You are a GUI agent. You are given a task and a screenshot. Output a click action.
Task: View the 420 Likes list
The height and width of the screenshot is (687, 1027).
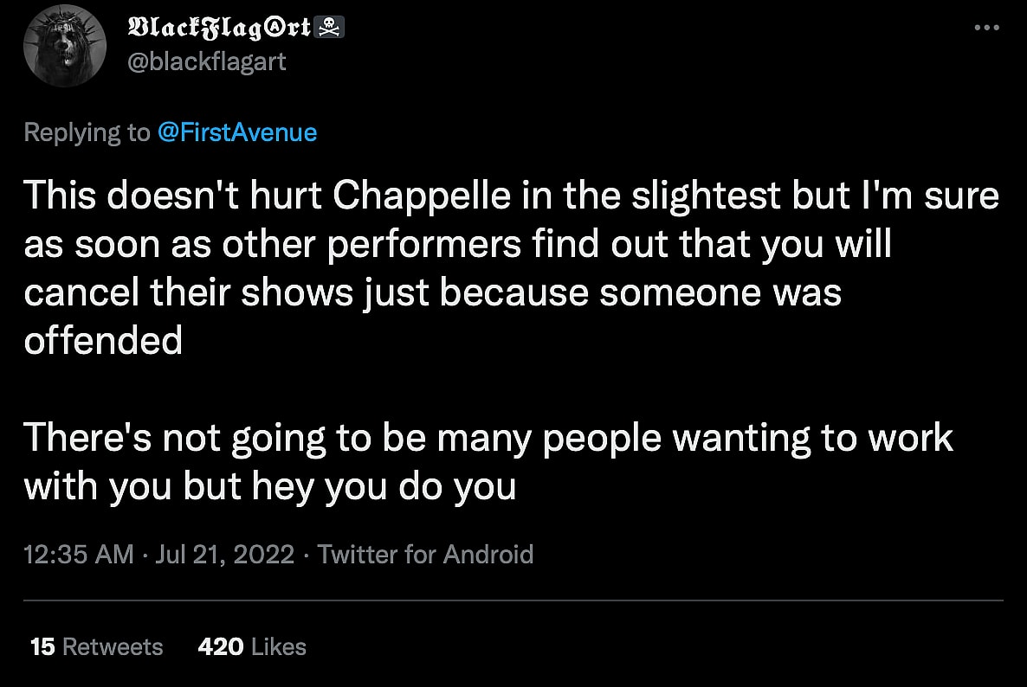point(252,646)
